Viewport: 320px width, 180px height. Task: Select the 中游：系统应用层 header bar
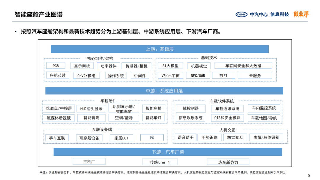pyautogui.click(x=164, y=91)
